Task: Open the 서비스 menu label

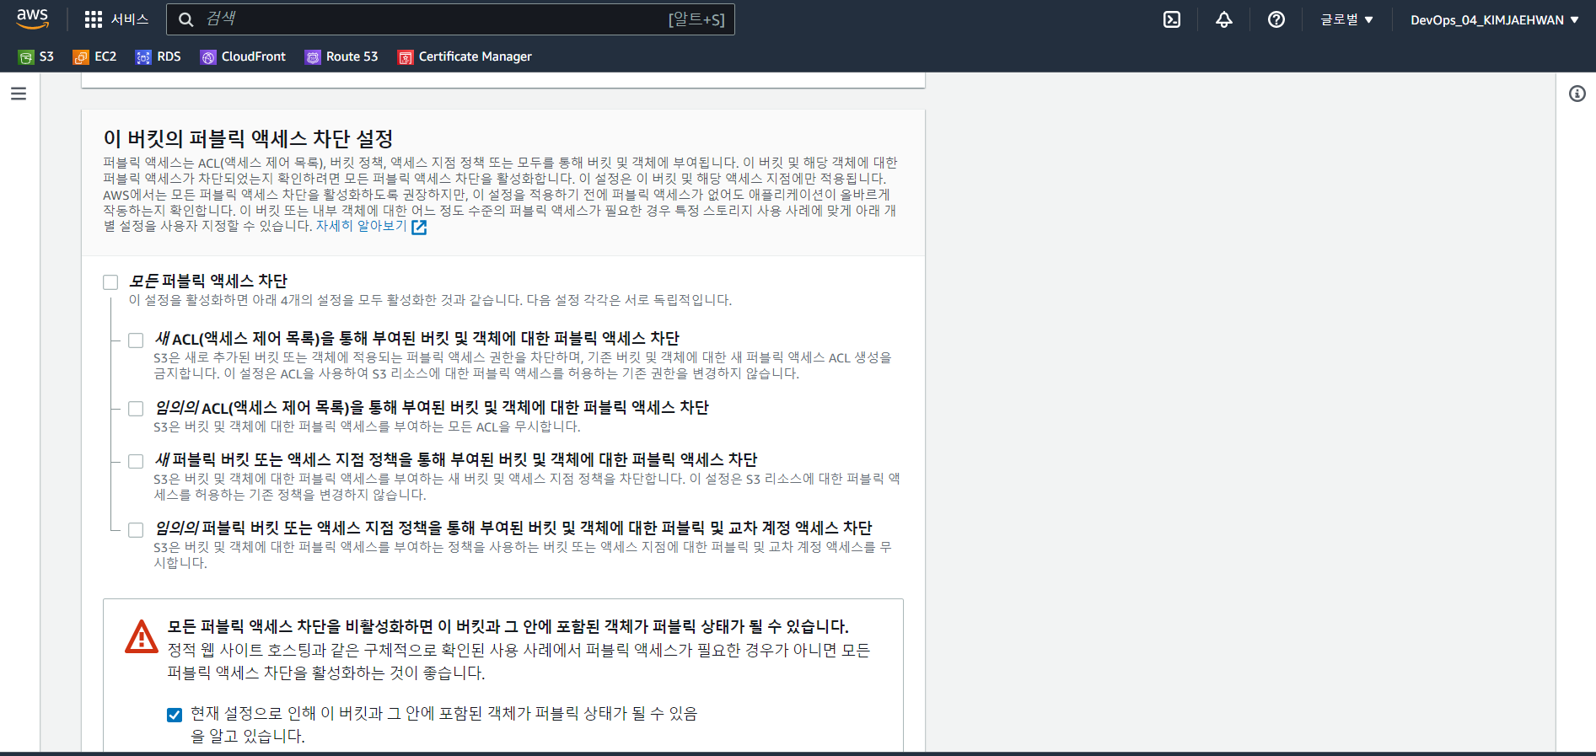Action: pos(130,19)
